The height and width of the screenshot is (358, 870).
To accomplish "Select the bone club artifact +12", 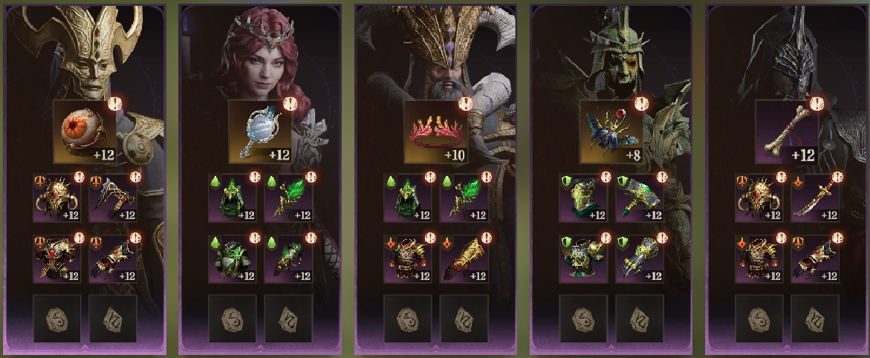I will coord(788,131).
